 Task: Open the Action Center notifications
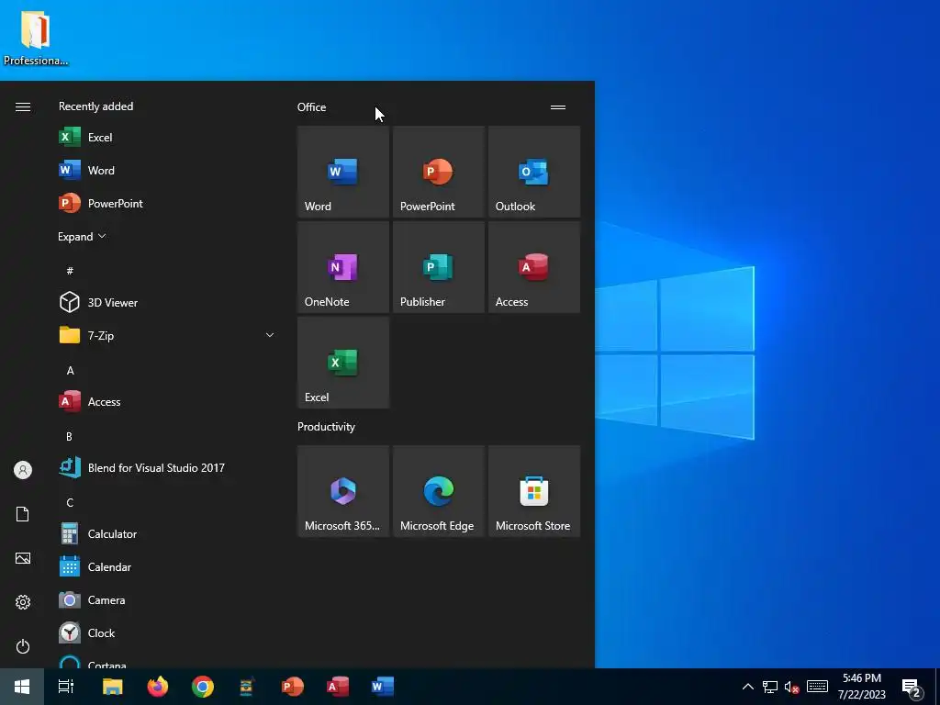click(912, 688)
